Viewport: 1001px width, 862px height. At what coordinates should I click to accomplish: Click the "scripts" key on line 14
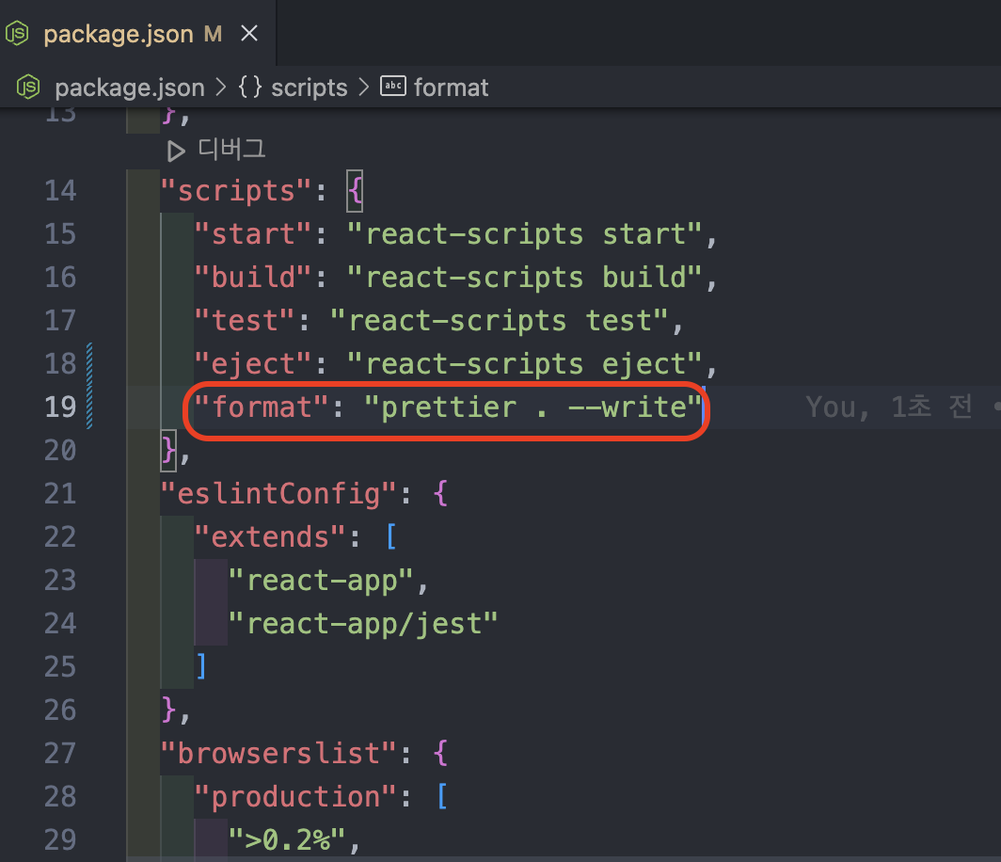pos(235,191)
